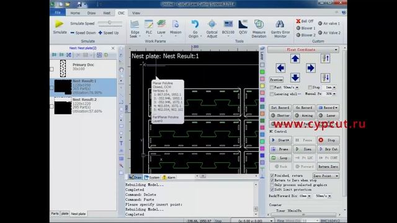The image size is (397, 223).
Task: Select the Text tool in drawing toolbar
Action: tap(122, 143)
